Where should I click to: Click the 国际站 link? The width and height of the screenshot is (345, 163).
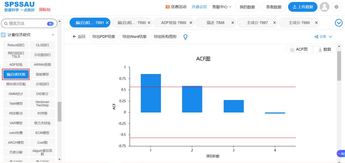coord(45,10)
